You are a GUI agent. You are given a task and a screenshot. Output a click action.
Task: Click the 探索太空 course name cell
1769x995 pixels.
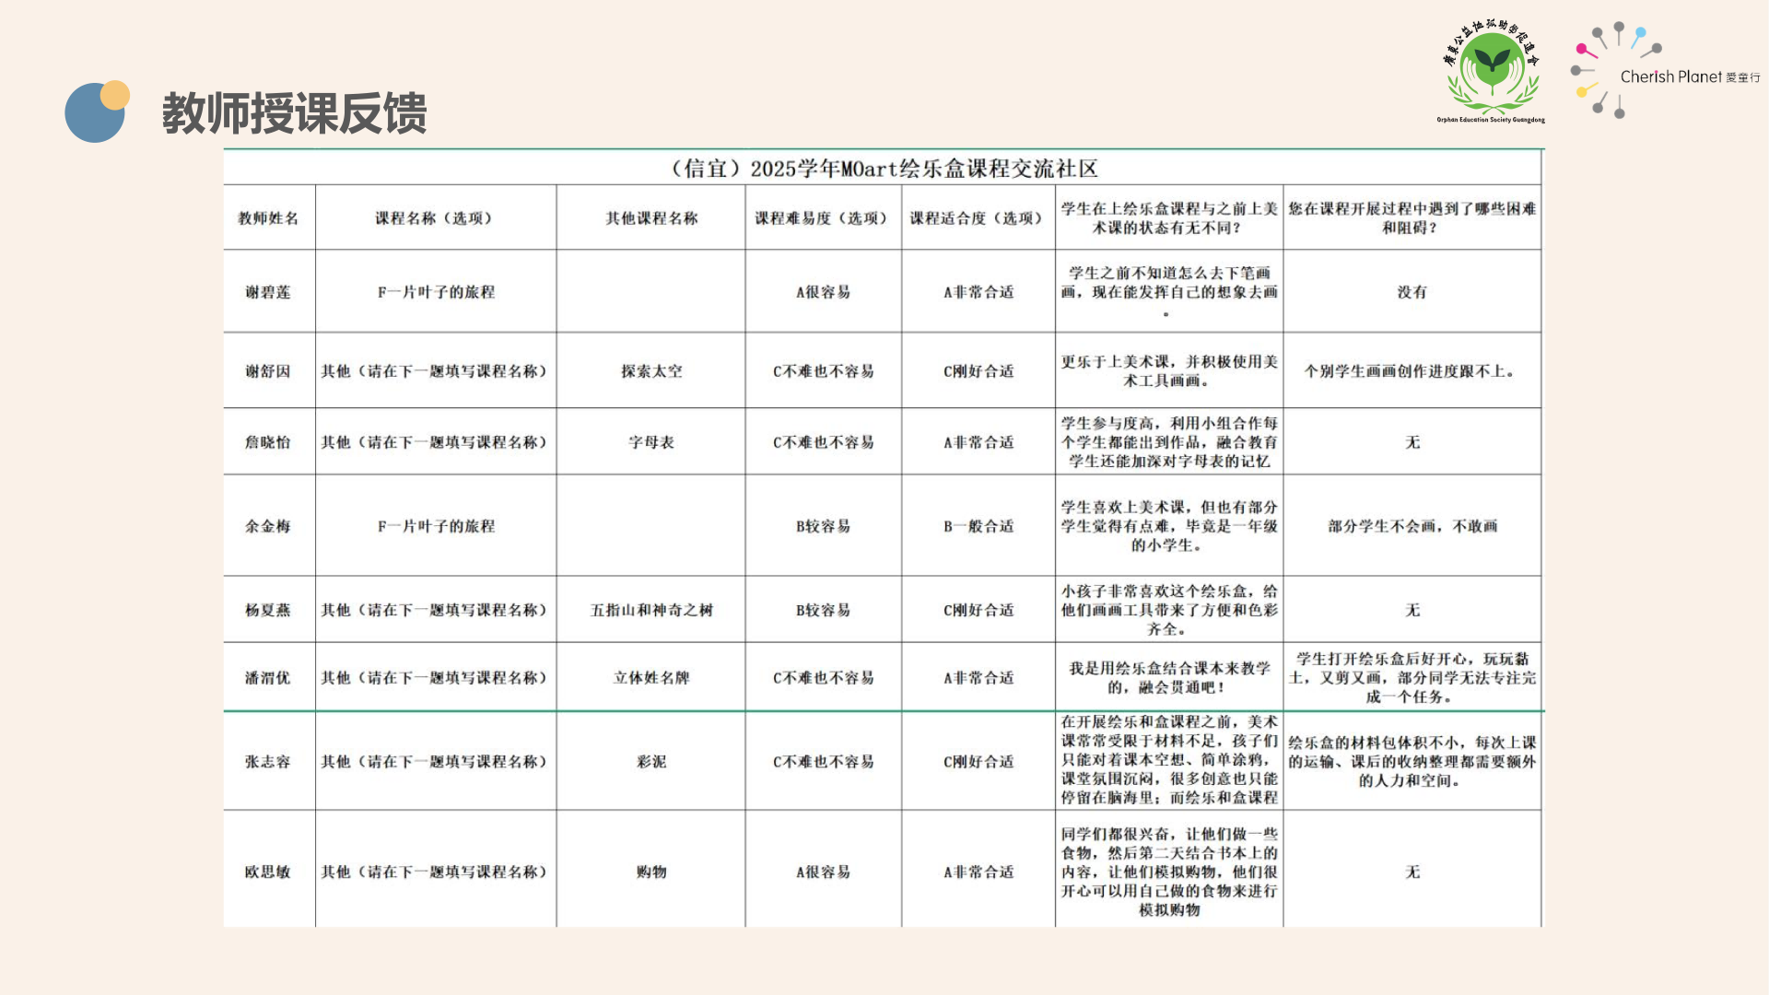(650, 371)
